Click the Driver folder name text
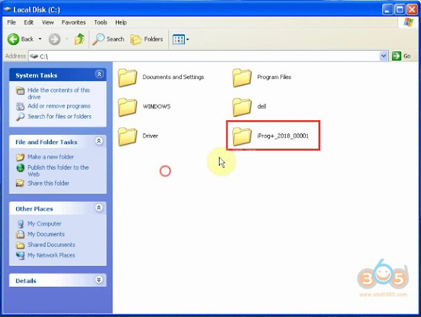Image resolution: width=421 pixels, height=317 pixels. click(151, 136)
